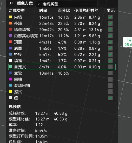Viewport: 132px width, 143px height.
Task: Click the dropdown arrow beside 走线类型
Action: (x=38, y=4)
